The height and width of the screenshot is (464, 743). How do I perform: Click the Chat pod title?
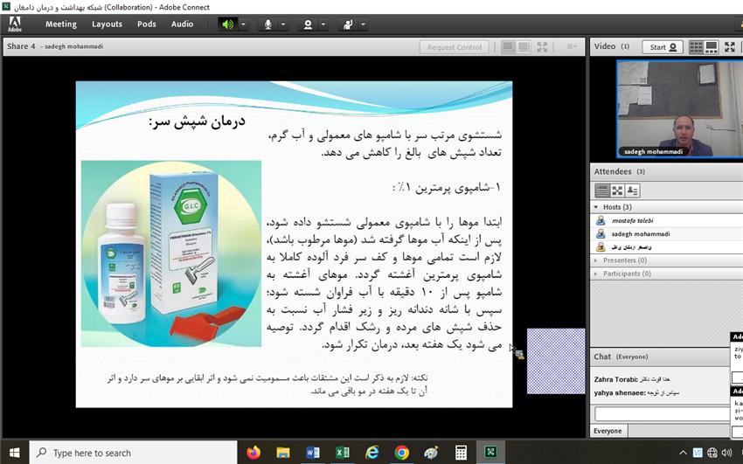[602, 357]
